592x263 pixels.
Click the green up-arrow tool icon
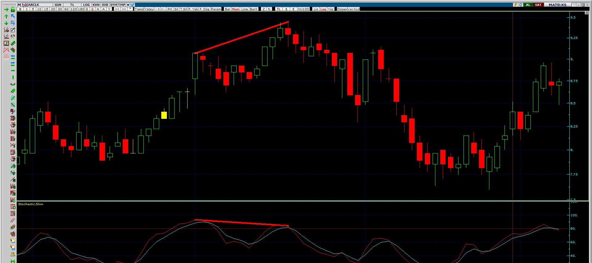click(x=6, y=16)
